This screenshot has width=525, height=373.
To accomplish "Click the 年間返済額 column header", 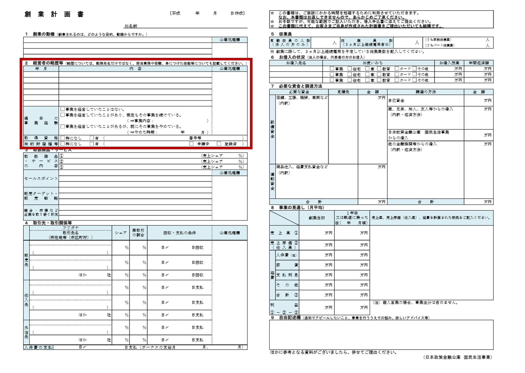I will tap(479, 63).
